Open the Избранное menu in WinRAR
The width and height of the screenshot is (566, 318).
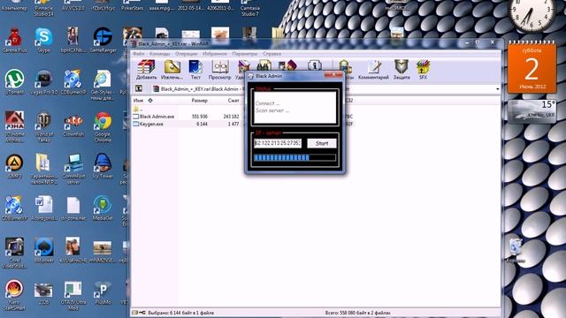point(215,54)
